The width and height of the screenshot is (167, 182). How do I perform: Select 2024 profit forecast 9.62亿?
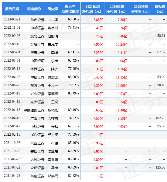pos(122,127)
